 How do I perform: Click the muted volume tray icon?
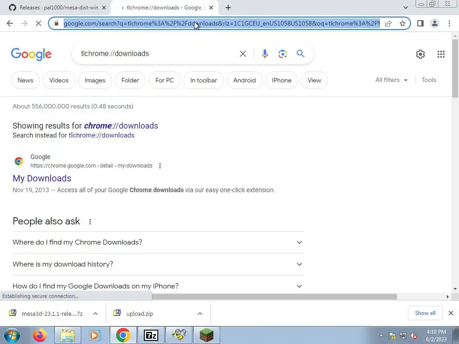tap(414, 336)
